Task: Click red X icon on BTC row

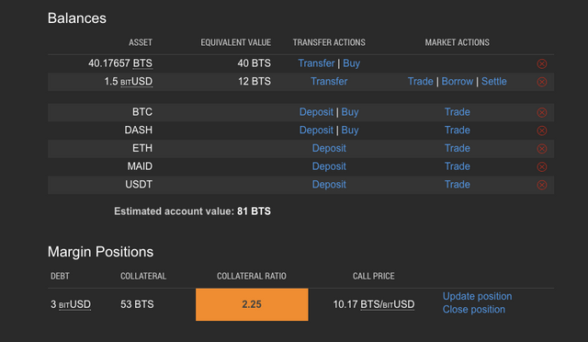Action: [x=541, y=112]
